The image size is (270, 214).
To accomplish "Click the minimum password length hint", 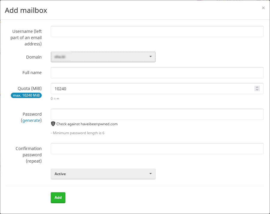I will pos(78,133).
